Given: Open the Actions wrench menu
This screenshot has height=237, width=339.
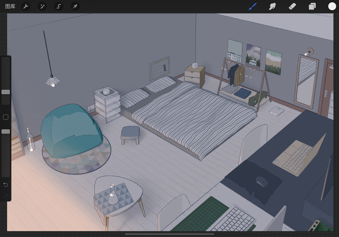Looking at the screenshot, I should (26, 6).
